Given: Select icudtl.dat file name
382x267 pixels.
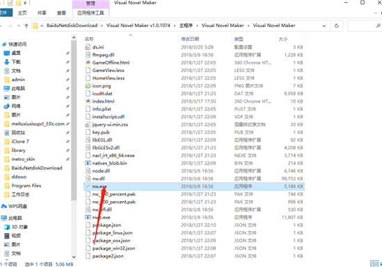Looking at the screenshot, I should (102, 94).
